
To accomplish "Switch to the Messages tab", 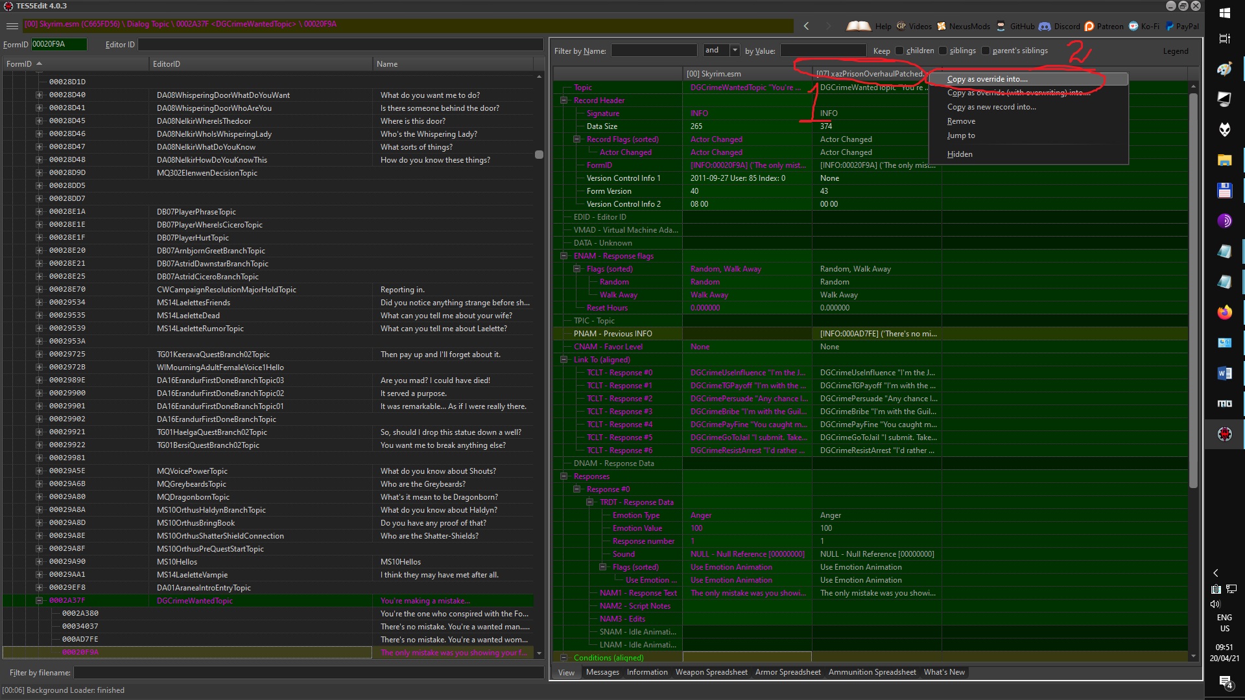I will click(602, 672).
